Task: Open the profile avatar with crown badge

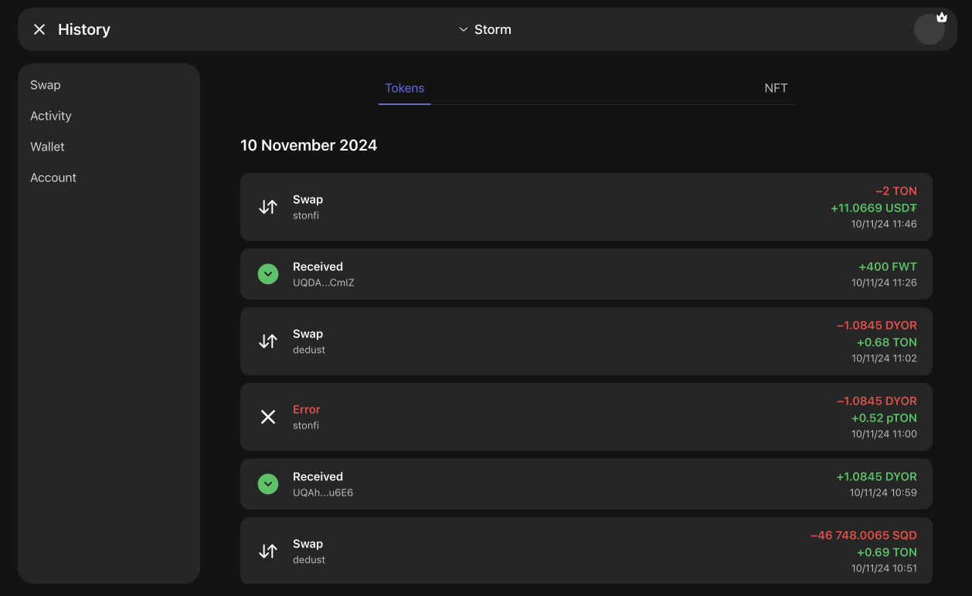Action: point(928,30)
